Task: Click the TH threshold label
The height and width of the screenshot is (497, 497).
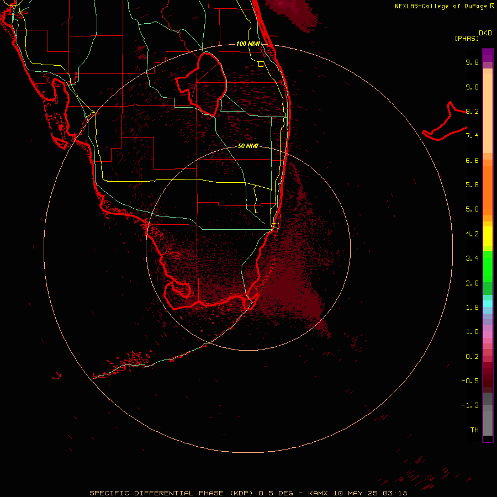Action: (x=474, y=430)
